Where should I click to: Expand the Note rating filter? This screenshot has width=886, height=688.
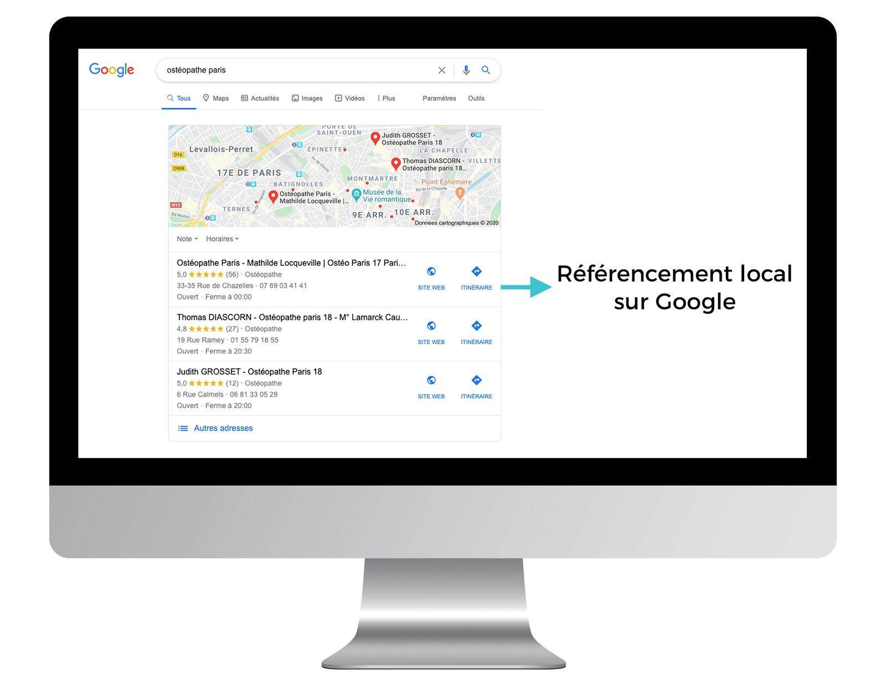coord(187,239)
